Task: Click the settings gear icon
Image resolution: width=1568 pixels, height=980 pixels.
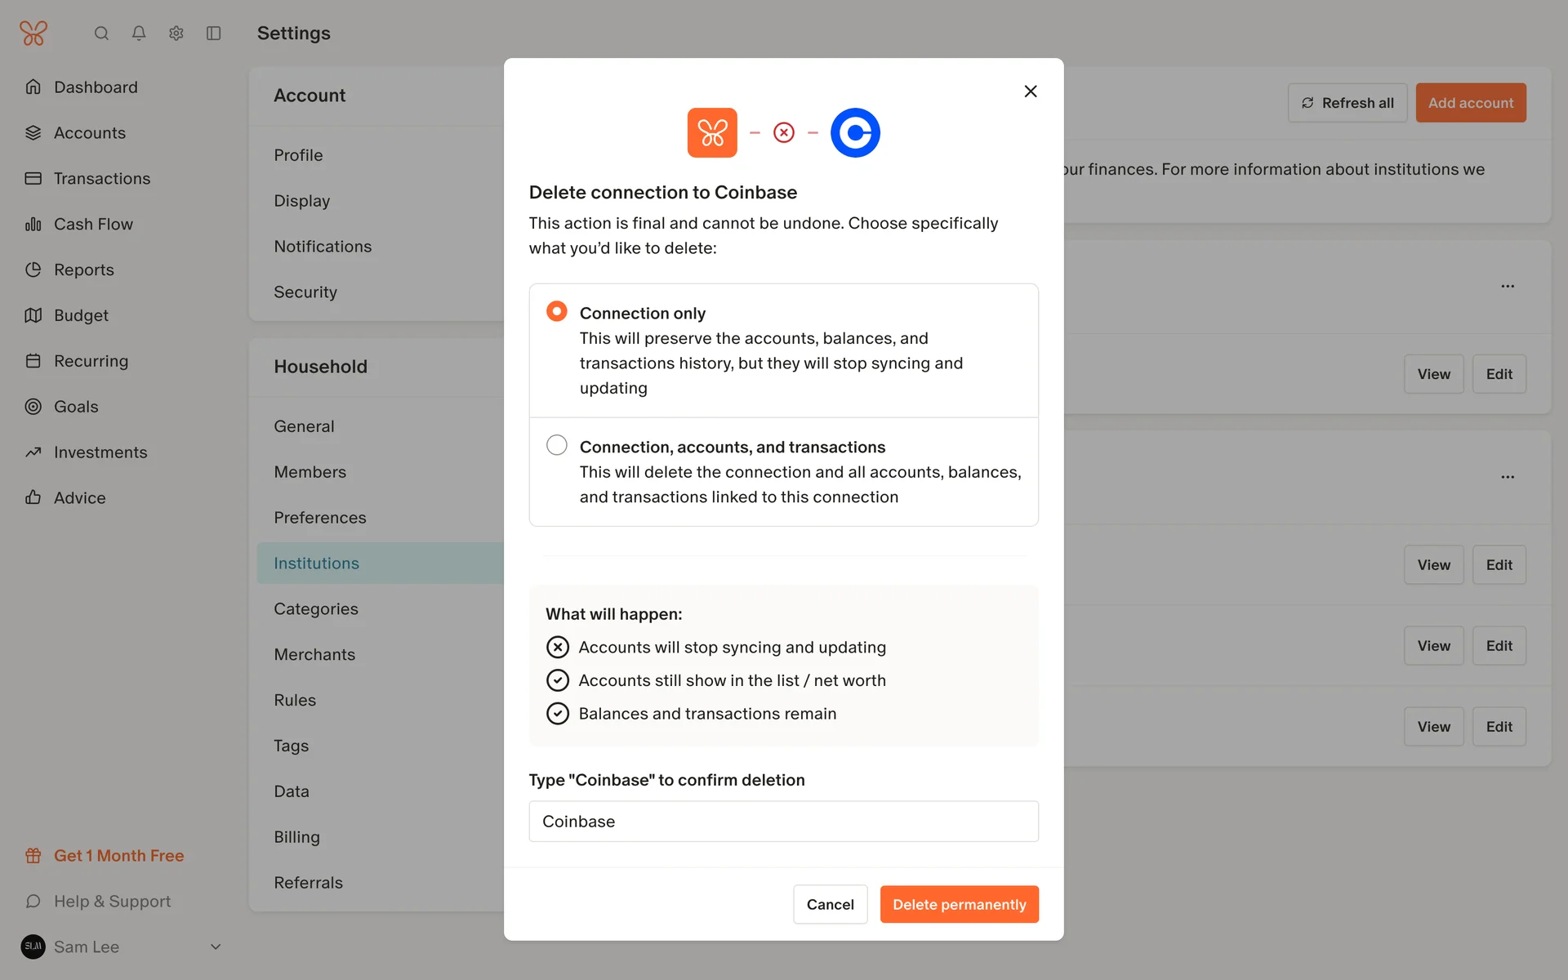Action: [x=176, y=33]
